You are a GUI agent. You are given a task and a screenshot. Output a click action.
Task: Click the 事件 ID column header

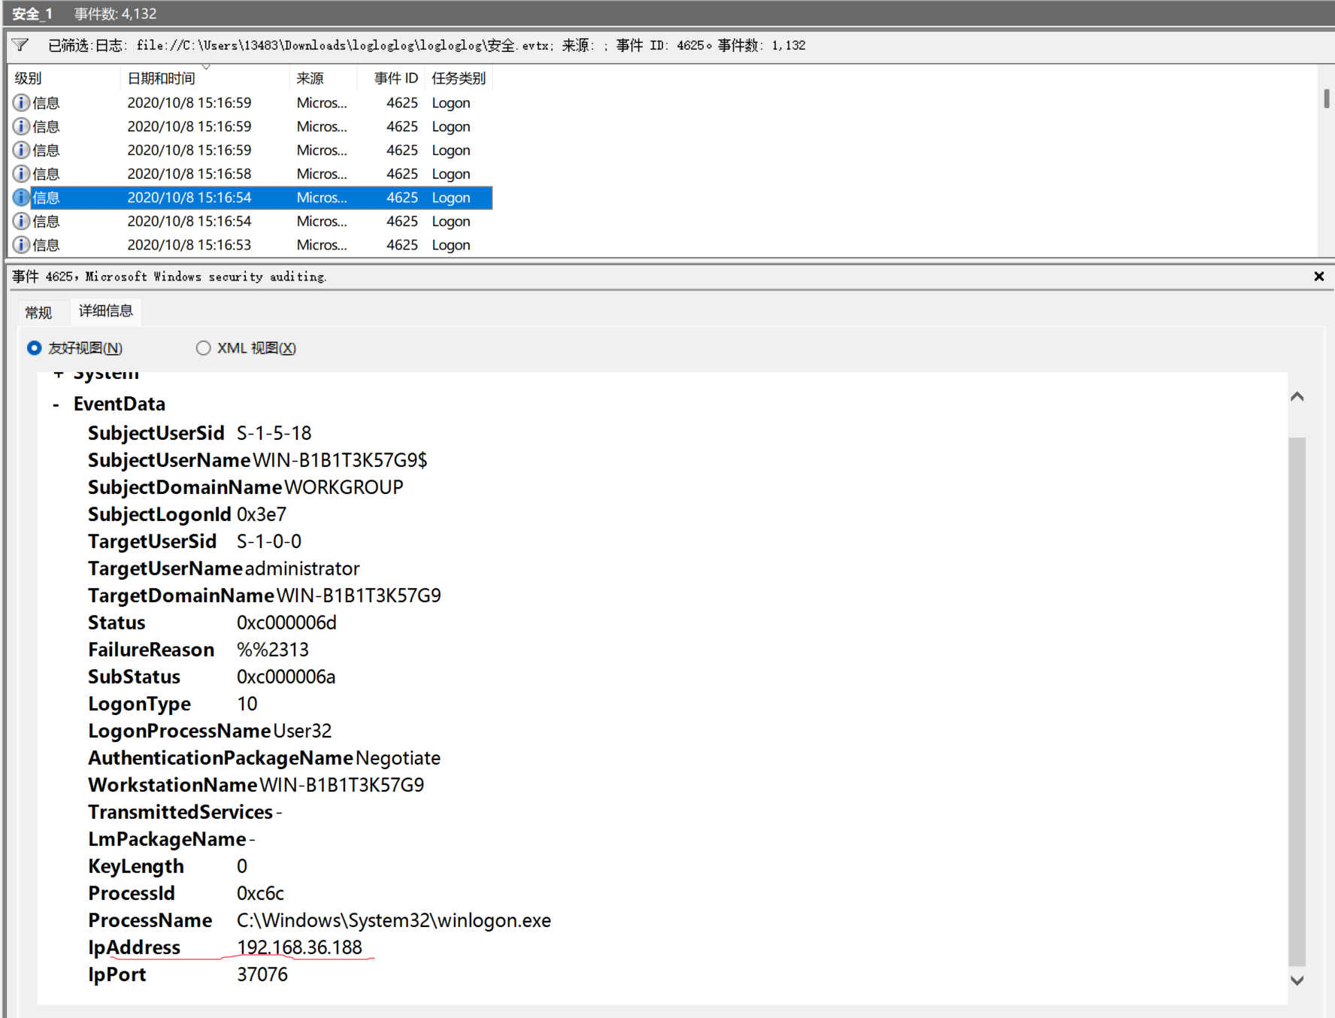tap(395, 78)
